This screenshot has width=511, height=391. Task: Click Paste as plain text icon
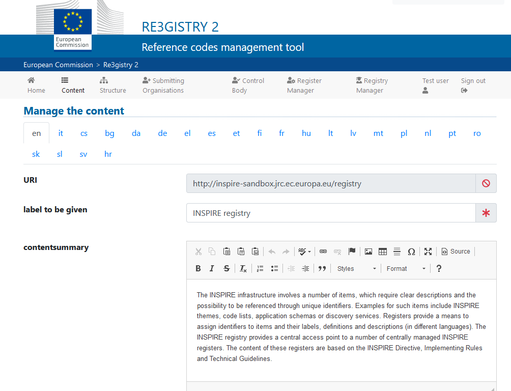tap(241, 252)
